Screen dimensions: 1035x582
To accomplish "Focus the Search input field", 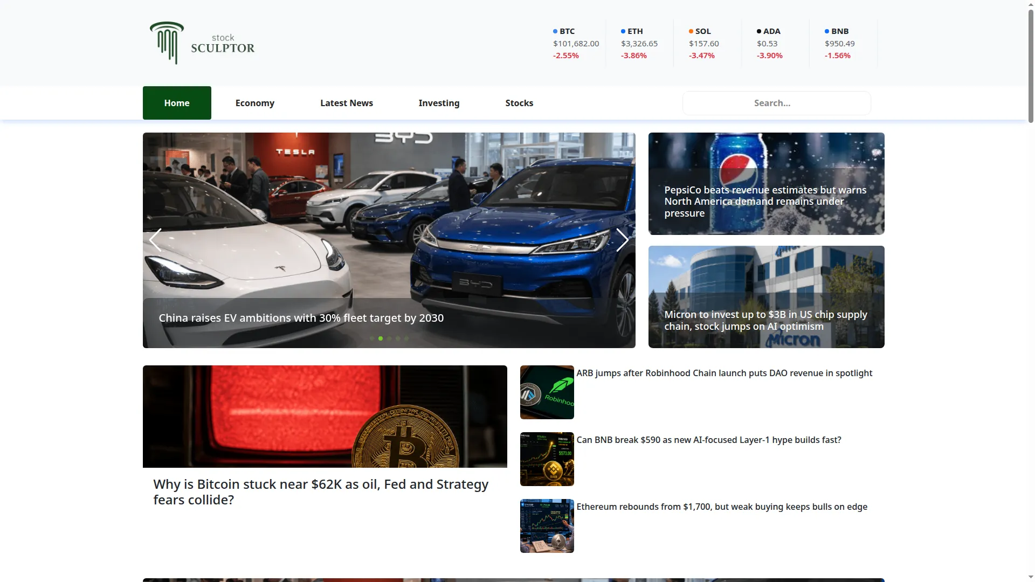I will [776, 103].
